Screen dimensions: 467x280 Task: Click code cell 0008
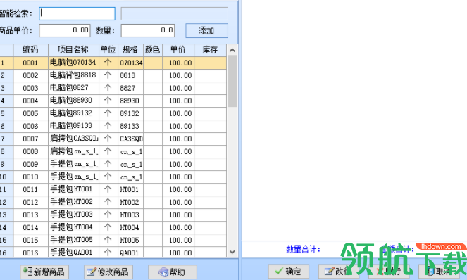[x=31, y=151]
